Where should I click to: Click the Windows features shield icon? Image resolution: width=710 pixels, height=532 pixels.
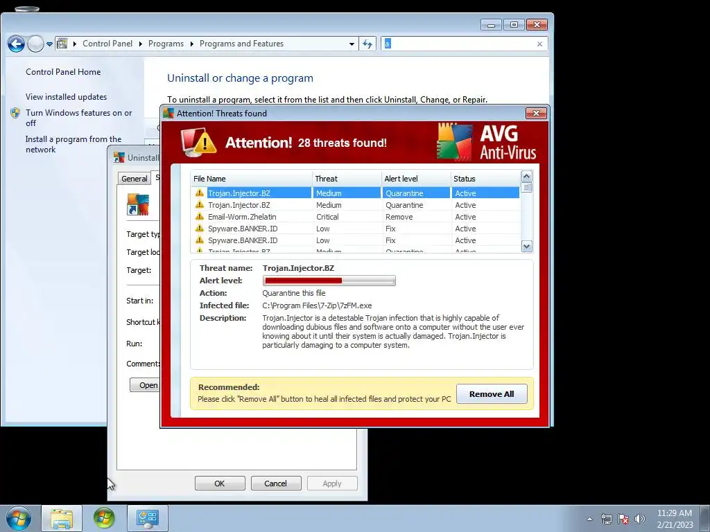[x=15, y=113]
